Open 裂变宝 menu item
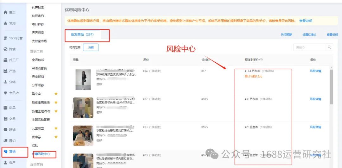Screen dimensions: 342x168 coord(36,94)
